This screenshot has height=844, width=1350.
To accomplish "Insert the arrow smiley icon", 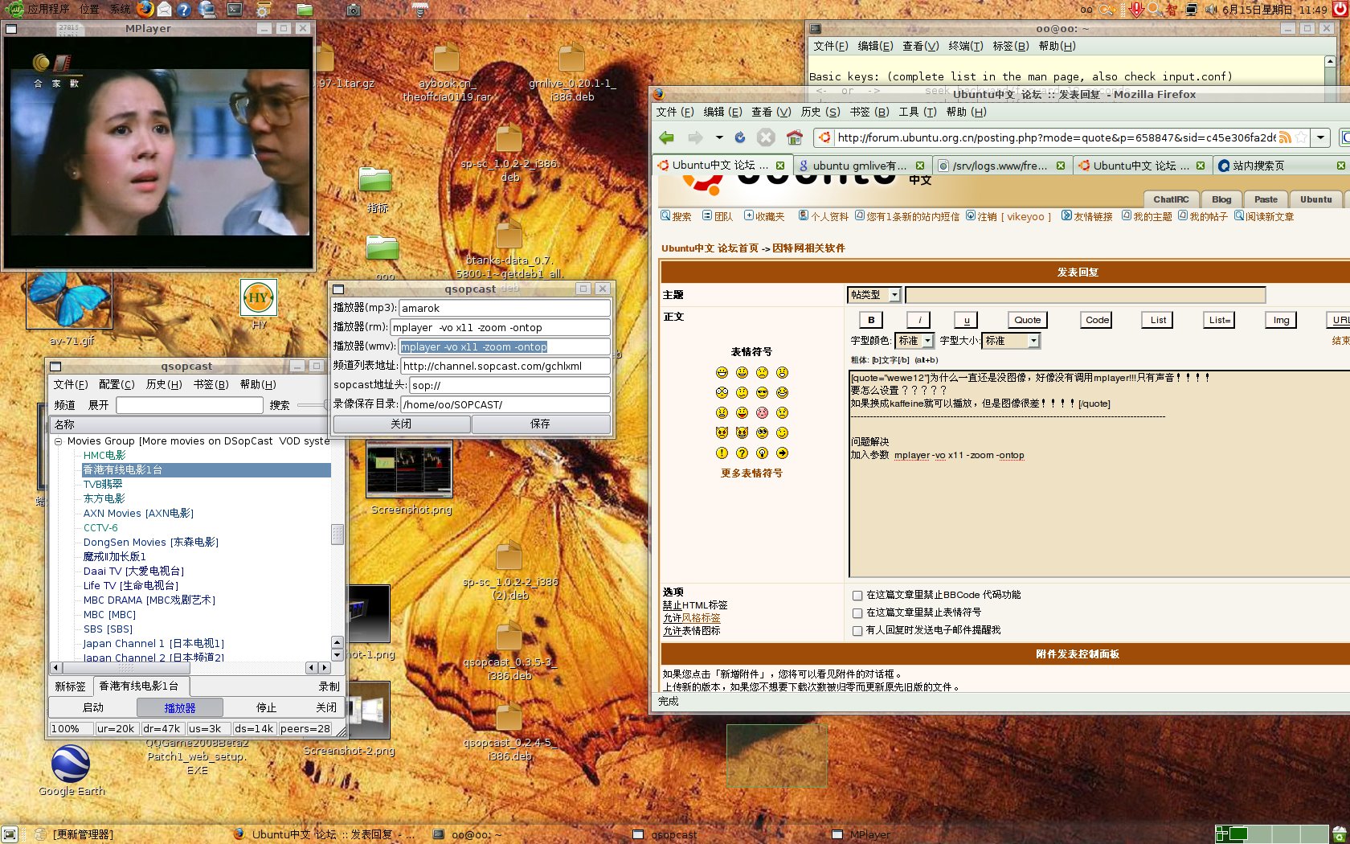I will [782, 453].
